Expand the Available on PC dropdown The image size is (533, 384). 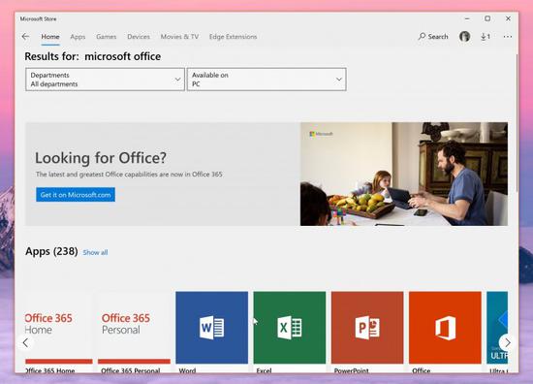coord(266,80)
